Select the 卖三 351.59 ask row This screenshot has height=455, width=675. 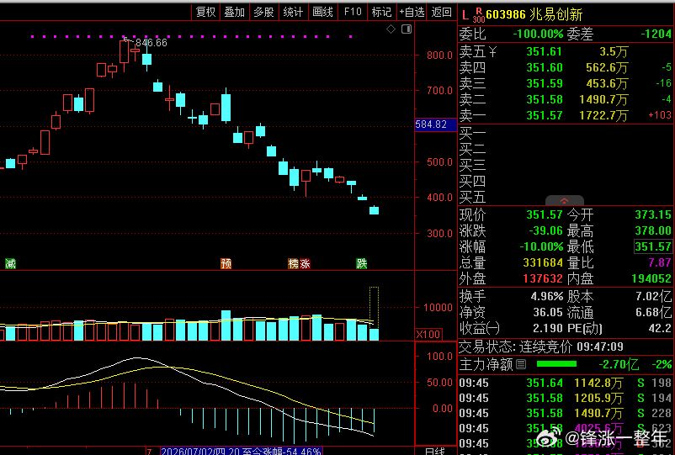click(x=566, y=84)
